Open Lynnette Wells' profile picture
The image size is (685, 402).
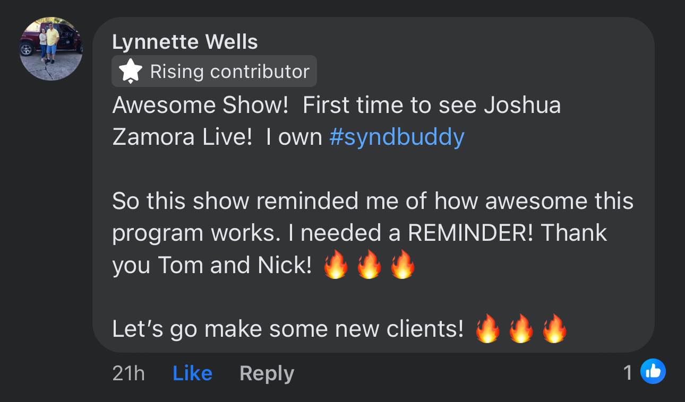point(51,49)
